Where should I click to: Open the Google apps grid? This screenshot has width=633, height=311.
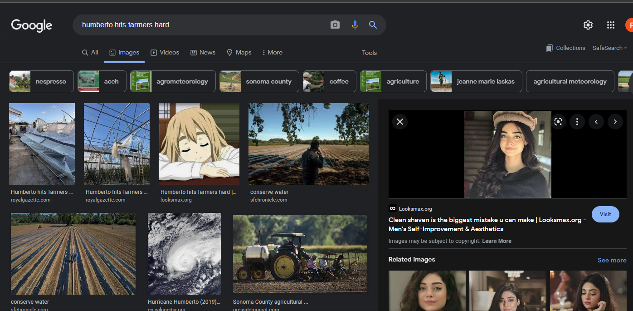pos(611,25)
